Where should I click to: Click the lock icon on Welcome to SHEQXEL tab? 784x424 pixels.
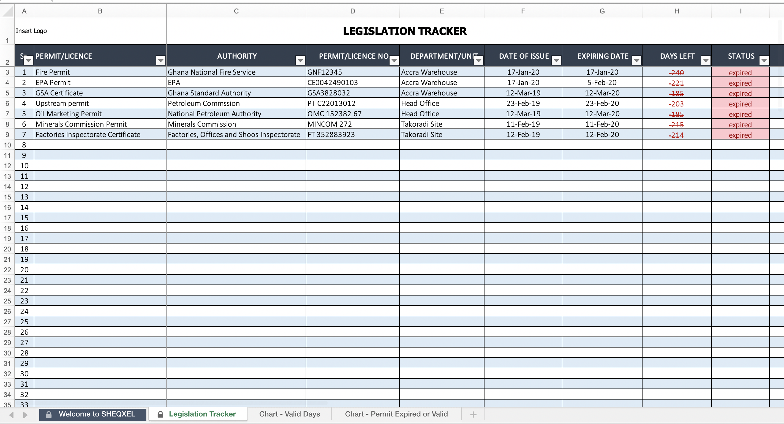[48, 414]
